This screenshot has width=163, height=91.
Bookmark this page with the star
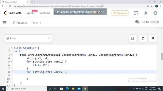[152, 6]
